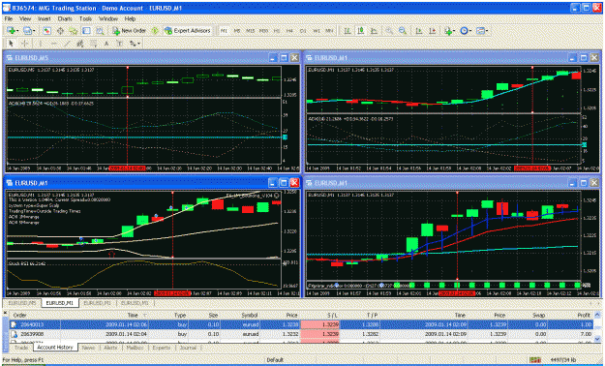
Task: Zoom in on the chart
Action: pos(389,31)
